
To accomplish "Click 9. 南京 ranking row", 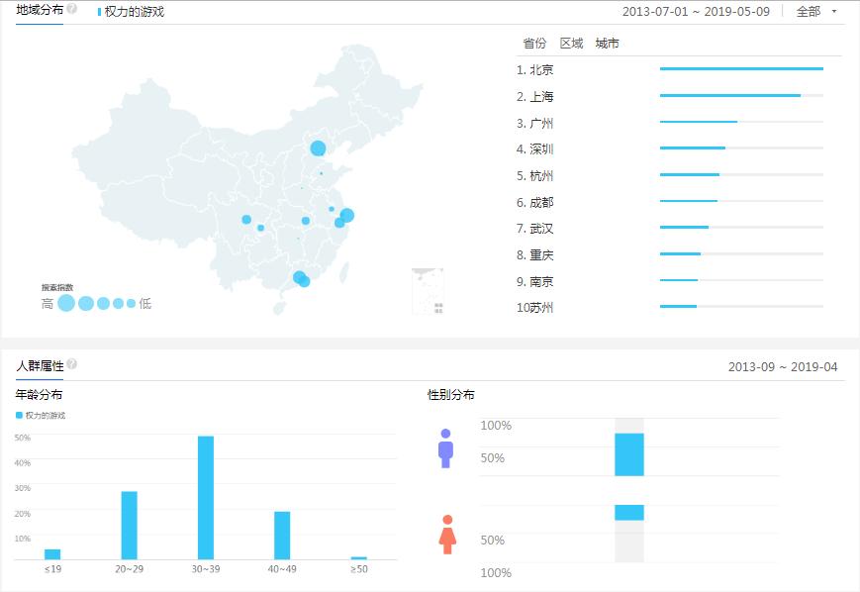I will (x=670, y=281).
